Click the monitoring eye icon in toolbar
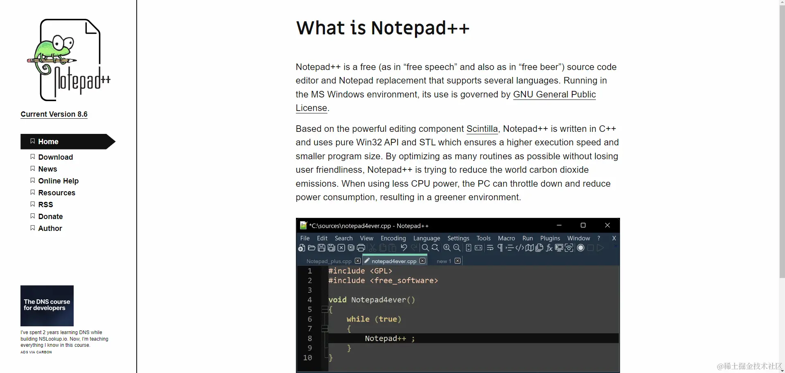 [x=569, y=248]
